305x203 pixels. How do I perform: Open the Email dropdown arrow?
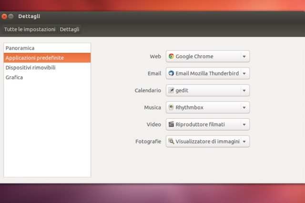[x=244, y=73]
